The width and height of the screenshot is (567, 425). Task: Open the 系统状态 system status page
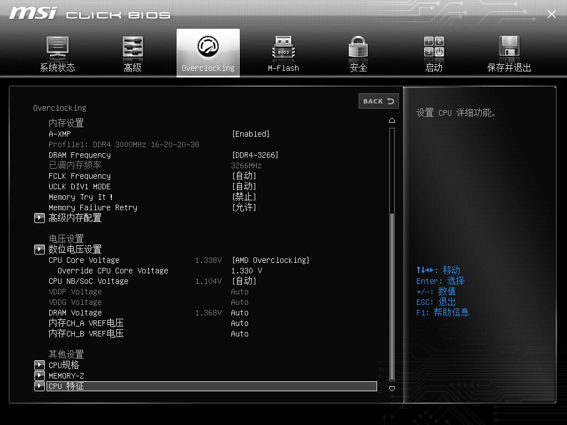point(57,53)
